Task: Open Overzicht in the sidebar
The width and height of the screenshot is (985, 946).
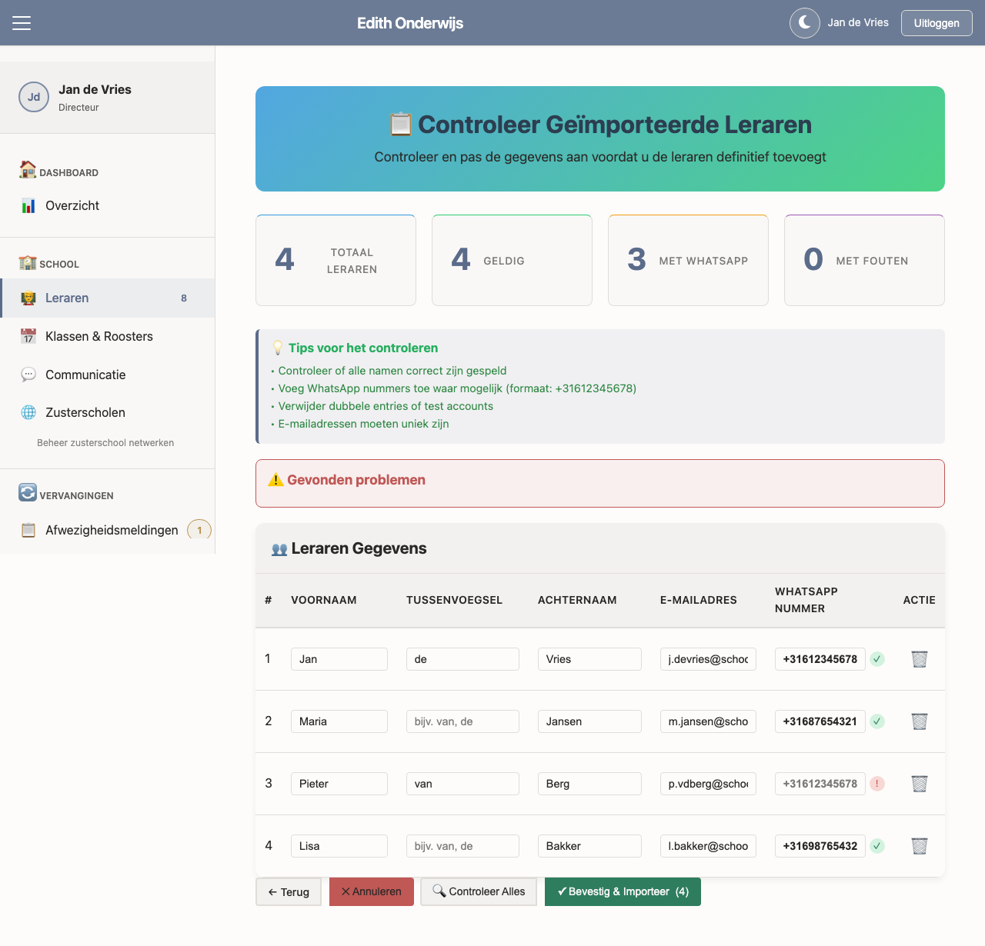Action: pyautogui.click(x=108, y=205)
